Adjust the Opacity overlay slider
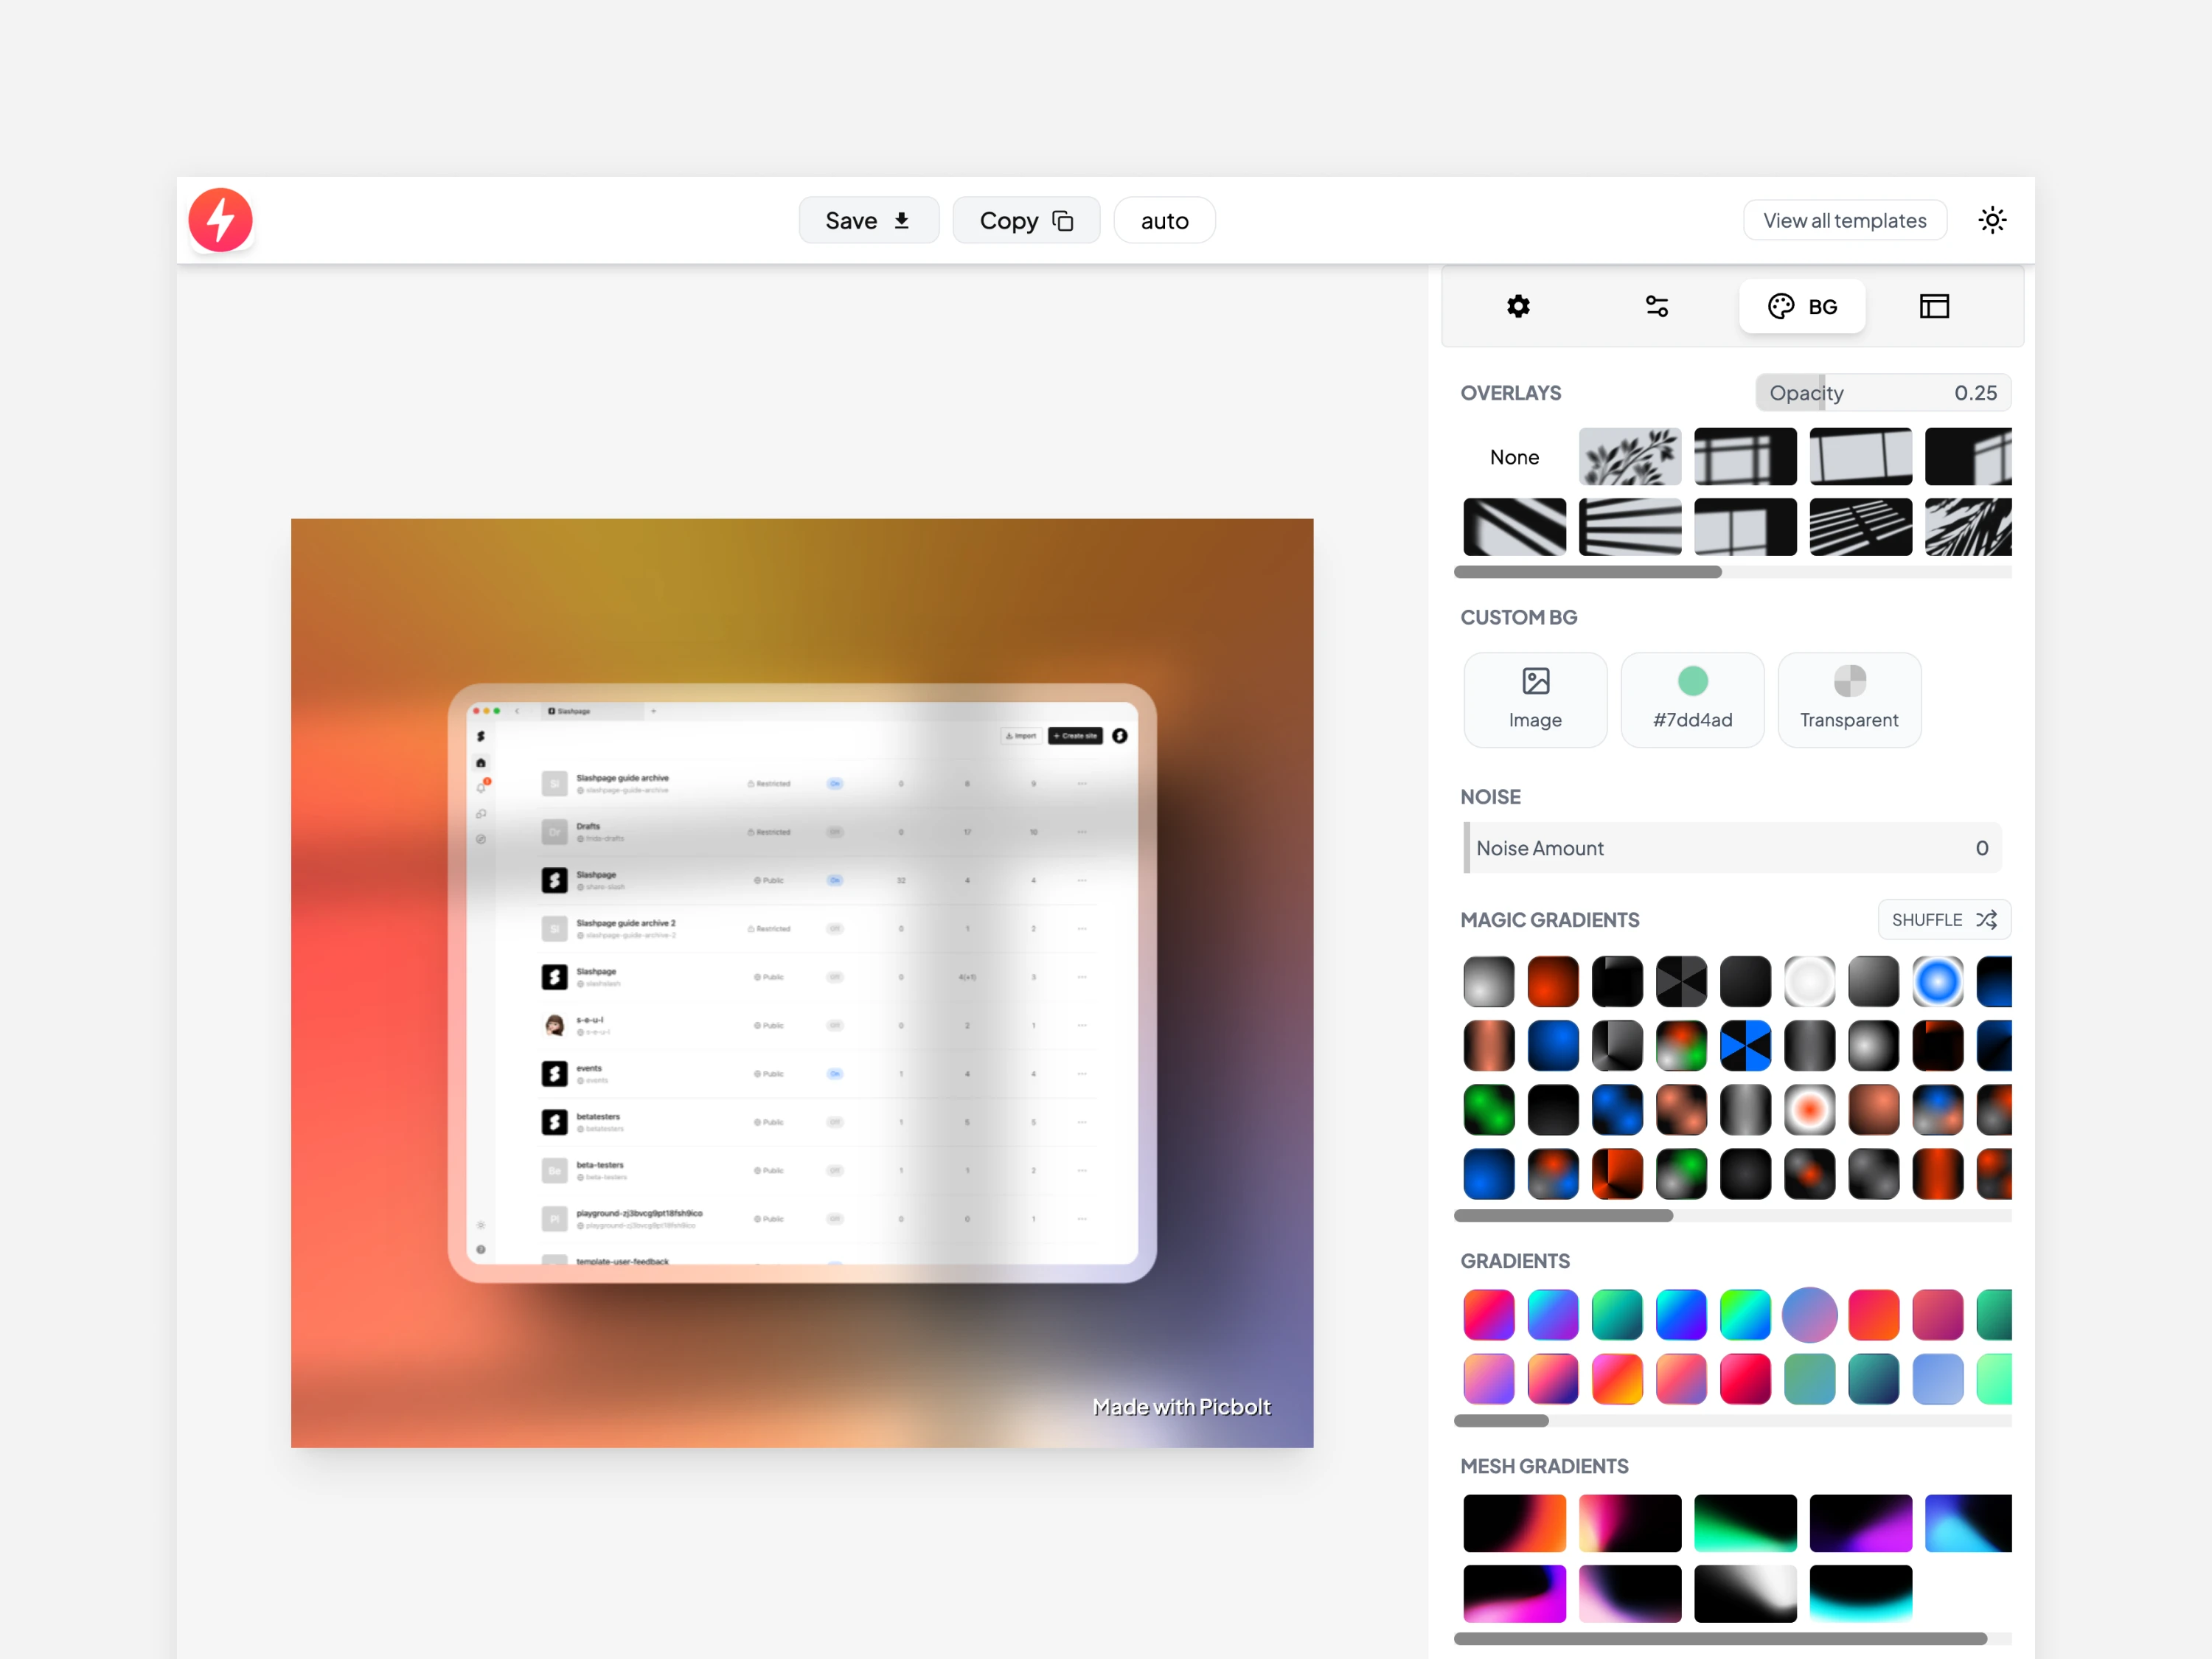 click(x=1882, y=393)
